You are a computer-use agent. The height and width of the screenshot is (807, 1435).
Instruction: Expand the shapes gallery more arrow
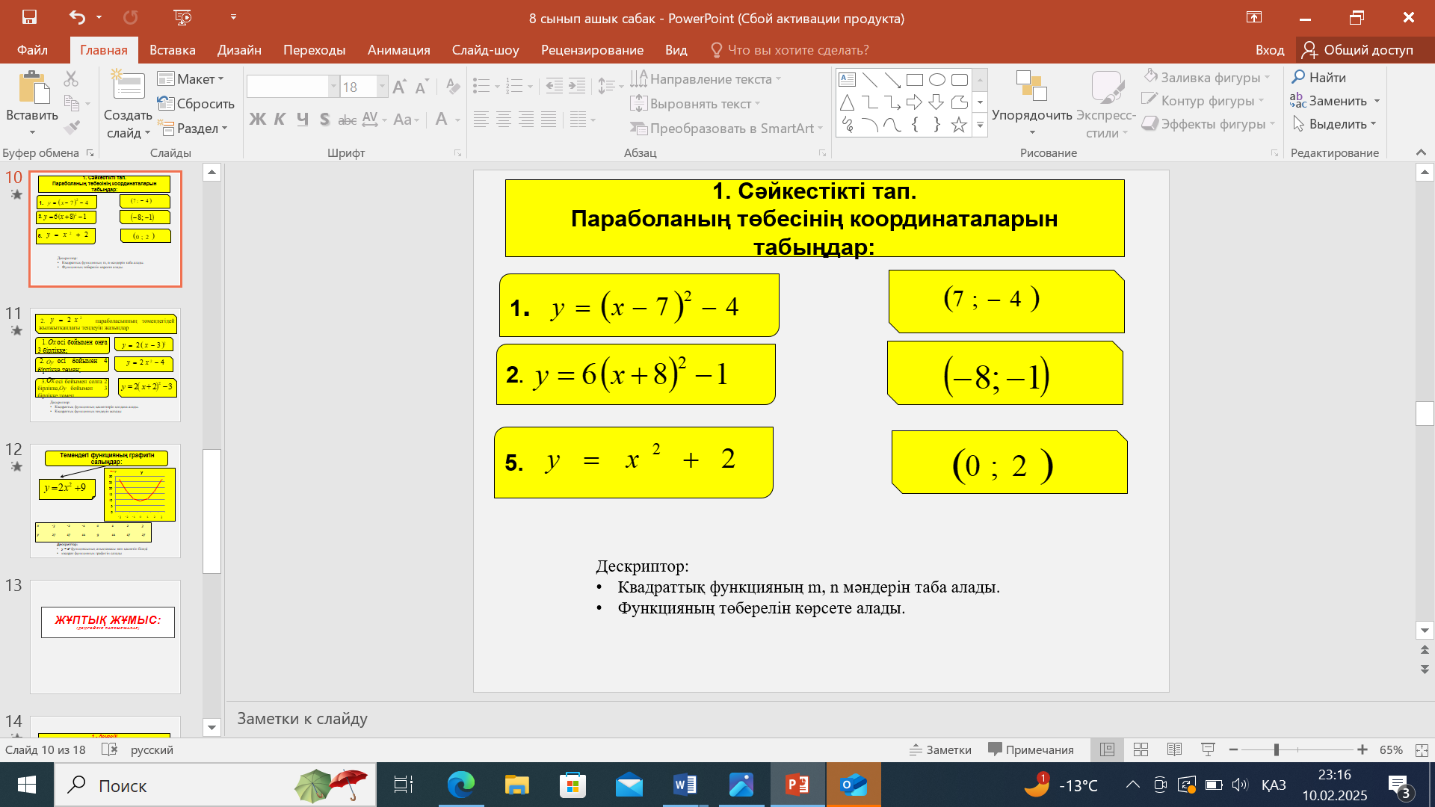tap(980, 126)
